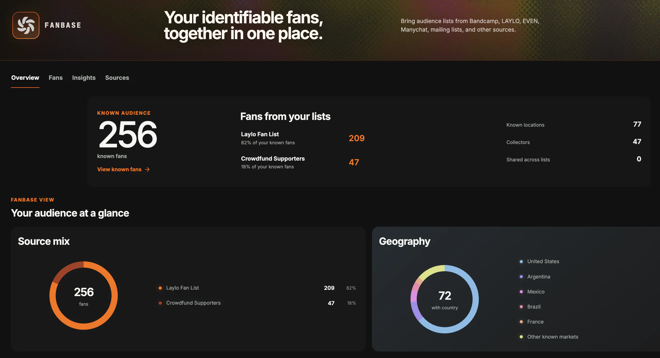Screen dimensions: 660x358
Task: Click the Fanbase pinwheel logo icon
Action: pos(26,25)
